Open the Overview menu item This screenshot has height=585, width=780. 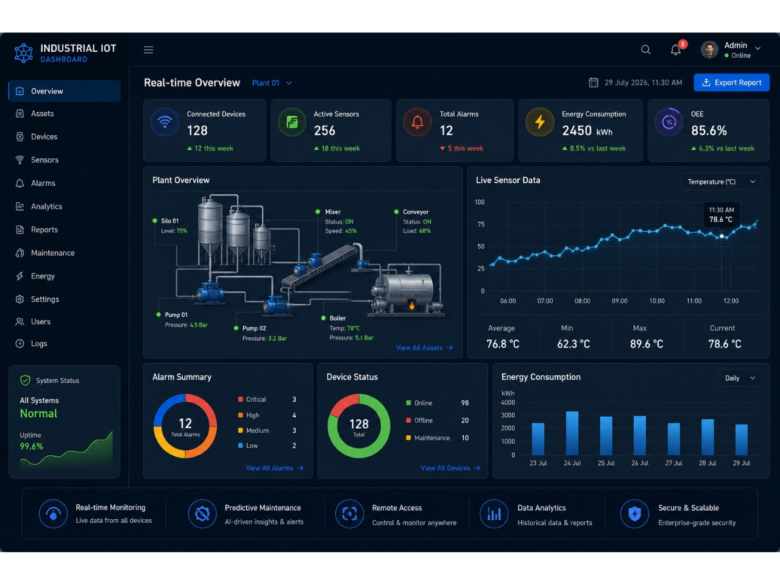pos(65,91)
